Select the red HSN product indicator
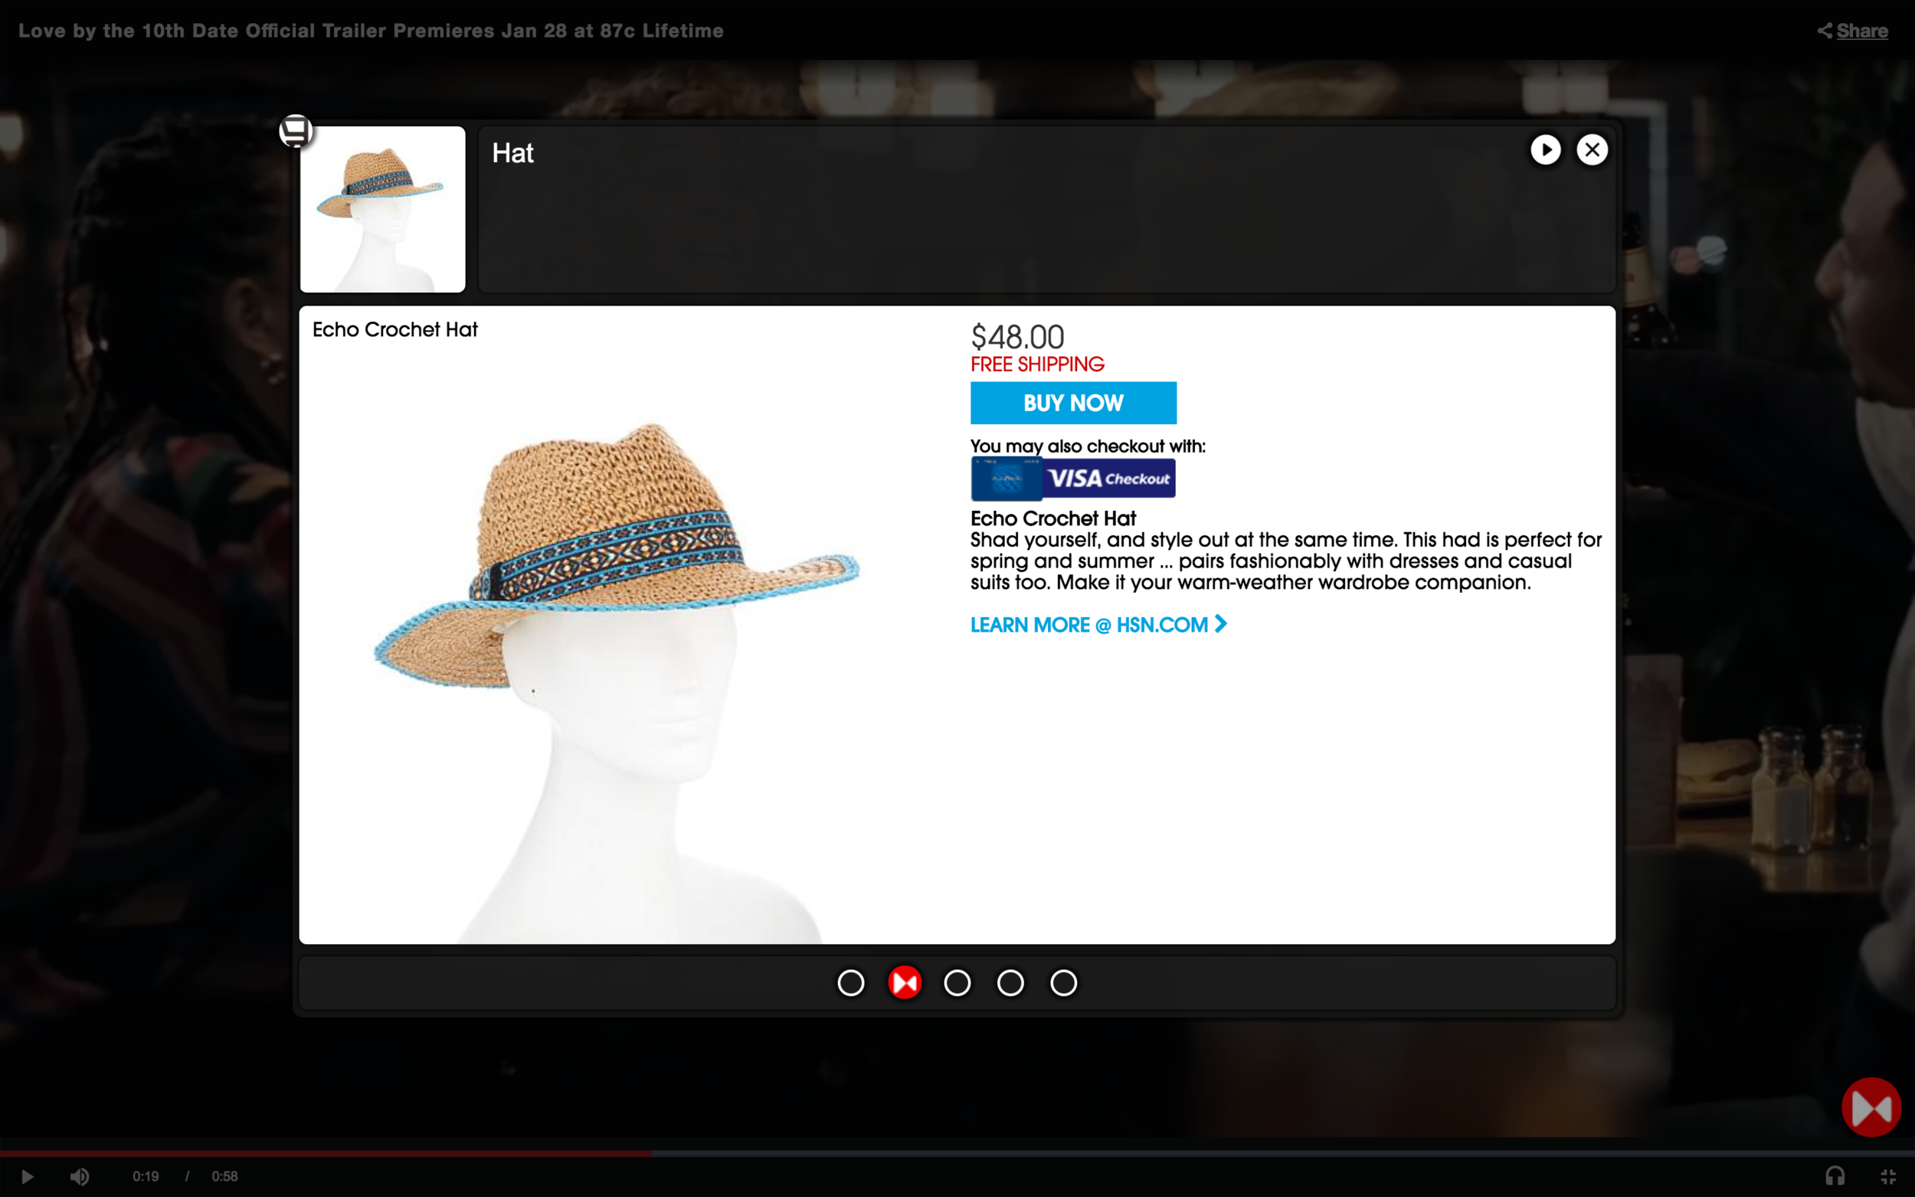 point(905,983)
